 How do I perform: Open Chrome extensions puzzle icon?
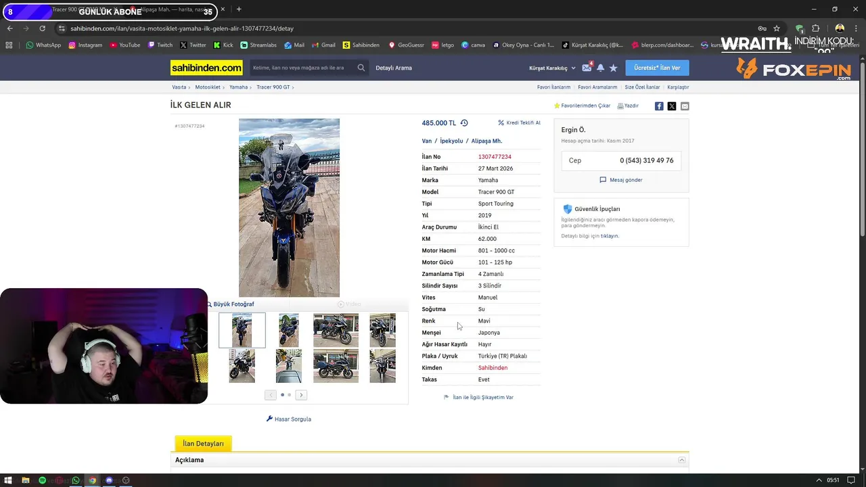pyautogui.click(x=815, y=28)
